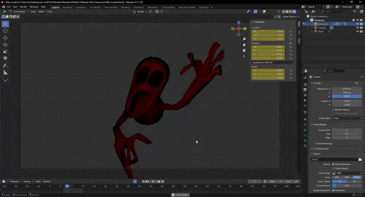The width and height of the screenshot is (365, 197).
Task: Click the zoom magnifier viewport icon
Action: [244, 39]
